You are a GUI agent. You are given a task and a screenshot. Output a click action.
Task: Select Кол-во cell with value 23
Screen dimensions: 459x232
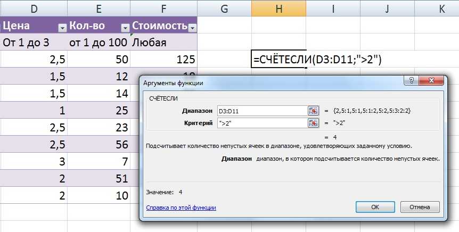tap(99, 127)
